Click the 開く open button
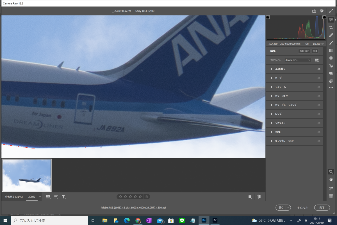Image resolution: width=337 pixels, height=225 pixels. (281, 208)
